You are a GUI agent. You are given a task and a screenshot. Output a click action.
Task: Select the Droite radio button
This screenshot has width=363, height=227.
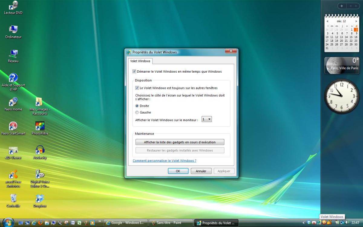click(137, 106)
